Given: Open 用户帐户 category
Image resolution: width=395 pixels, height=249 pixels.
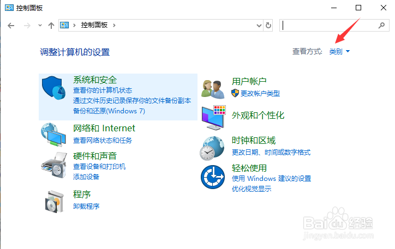Looking at the screenshot, I should pos(249,82).
